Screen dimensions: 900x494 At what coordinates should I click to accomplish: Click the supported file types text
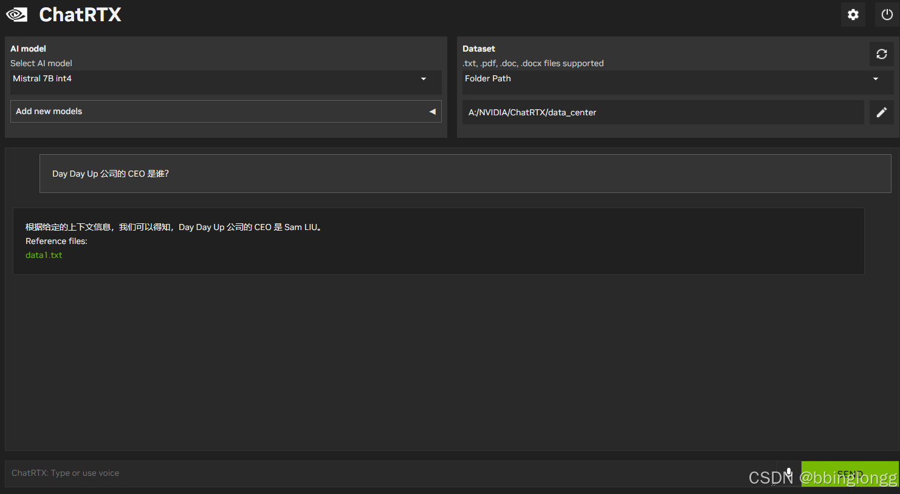click(533, 63)
